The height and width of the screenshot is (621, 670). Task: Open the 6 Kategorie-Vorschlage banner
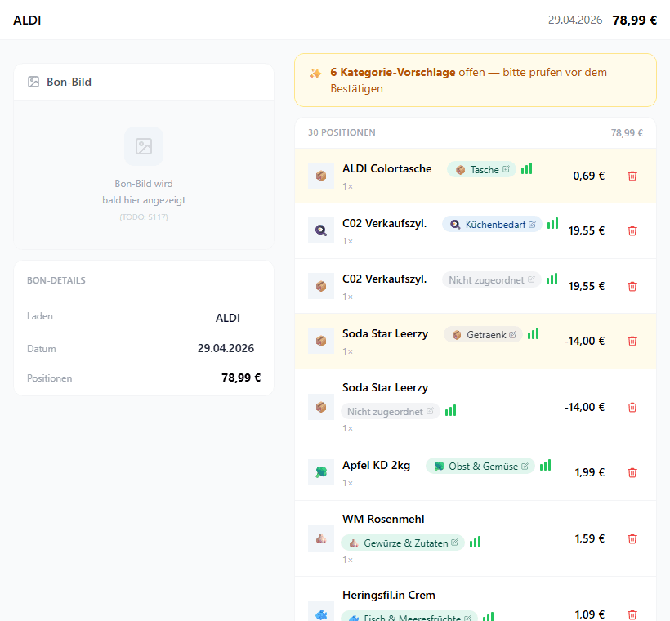[476, 80]
